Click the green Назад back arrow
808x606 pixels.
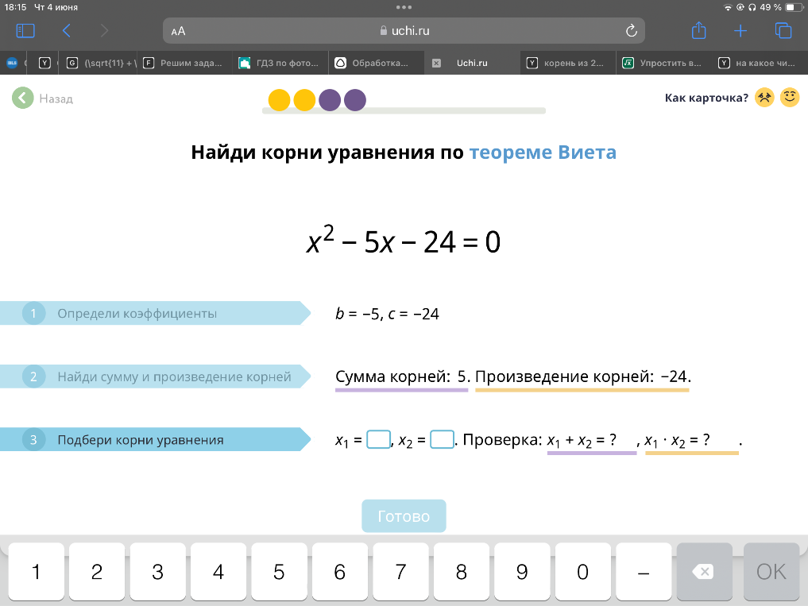click(23, 98)
